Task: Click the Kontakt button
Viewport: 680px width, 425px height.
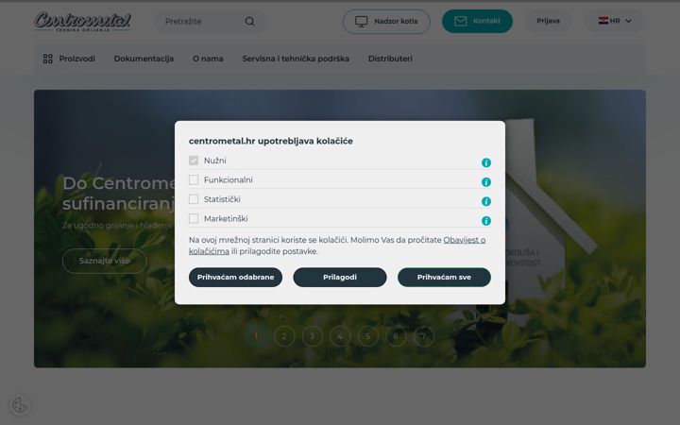Action: click(477, 21)
